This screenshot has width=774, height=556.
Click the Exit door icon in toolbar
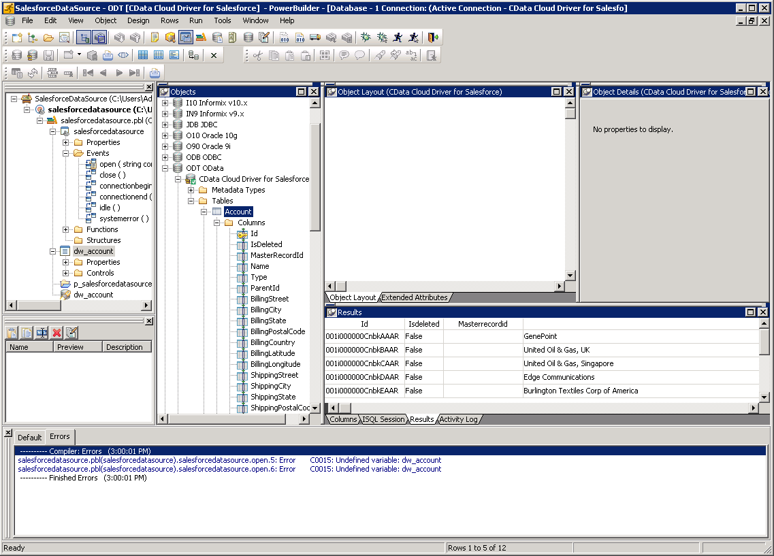(x=432, y=37)
